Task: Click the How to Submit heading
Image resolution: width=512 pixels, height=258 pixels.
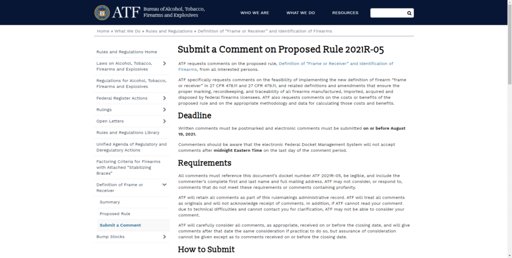Action: [206, 250]
